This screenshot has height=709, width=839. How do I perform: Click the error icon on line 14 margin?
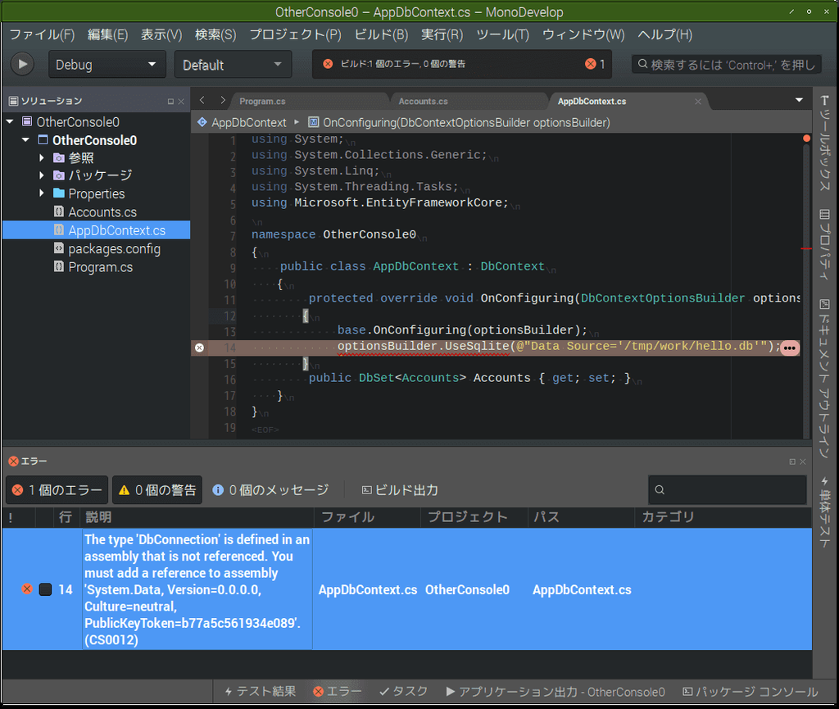[199, 348]
